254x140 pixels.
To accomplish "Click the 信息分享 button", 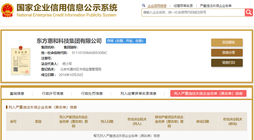I will [x=227, y=52].
